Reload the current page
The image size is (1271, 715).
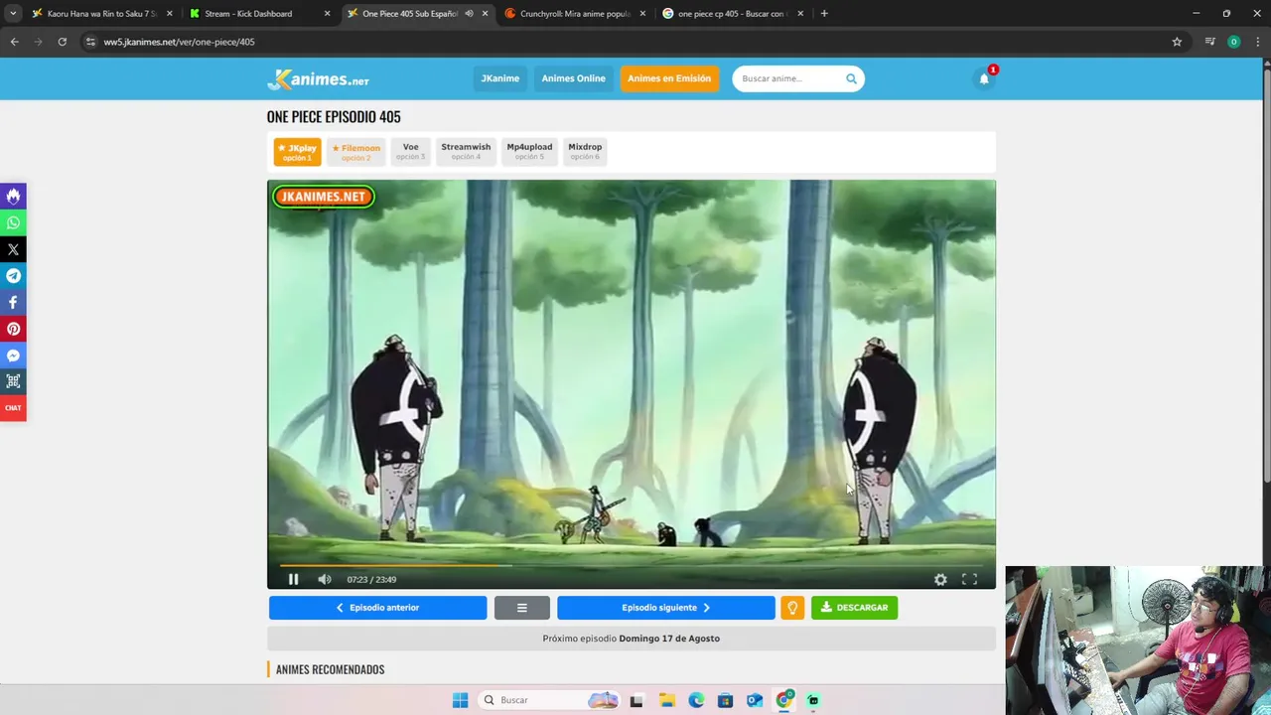coord(62,42)
